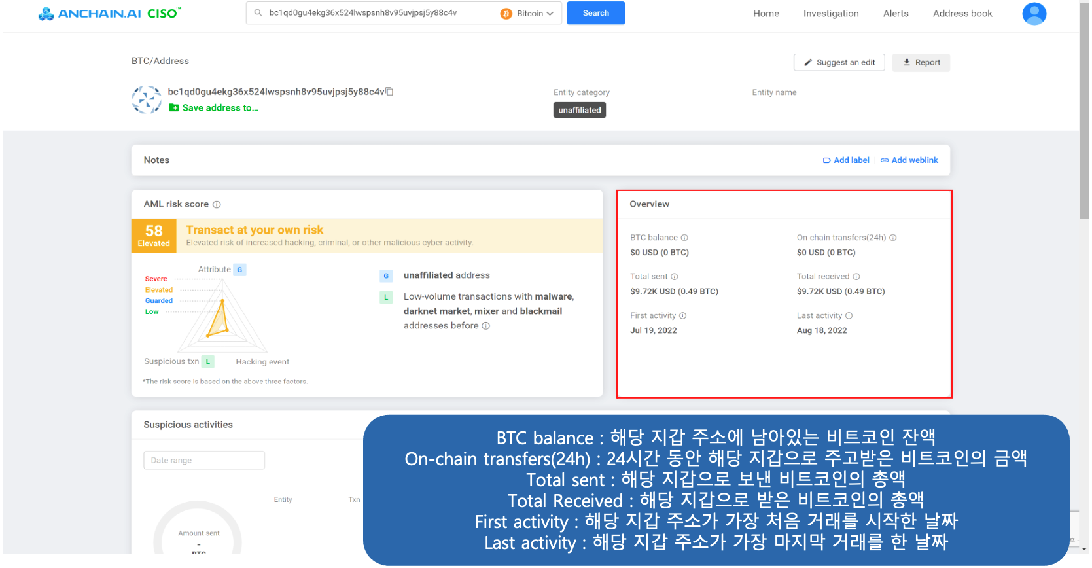Click Suggest an edit button
Viewport: 1092px width, 568px height.
(839, 62)
